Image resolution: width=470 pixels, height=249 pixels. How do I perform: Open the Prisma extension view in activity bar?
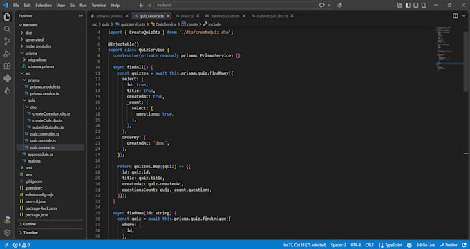coord(7,91)
